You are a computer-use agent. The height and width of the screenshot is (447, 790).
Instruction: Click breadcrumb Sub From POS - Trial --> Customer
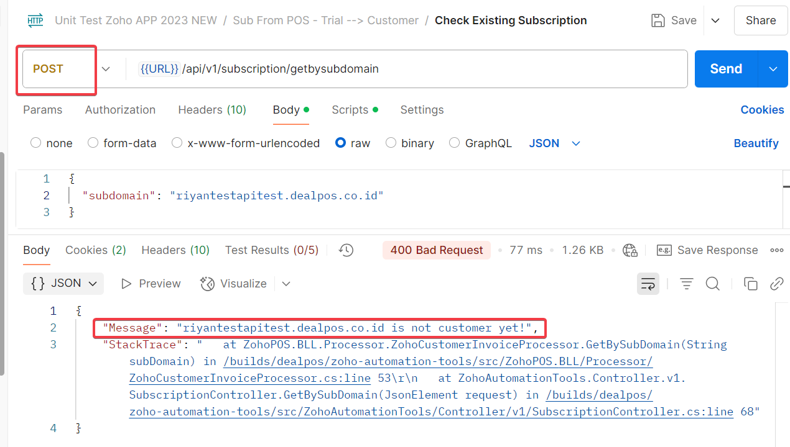326,20
